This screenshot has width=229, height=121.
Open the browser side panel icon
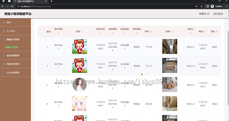(208, 6)
